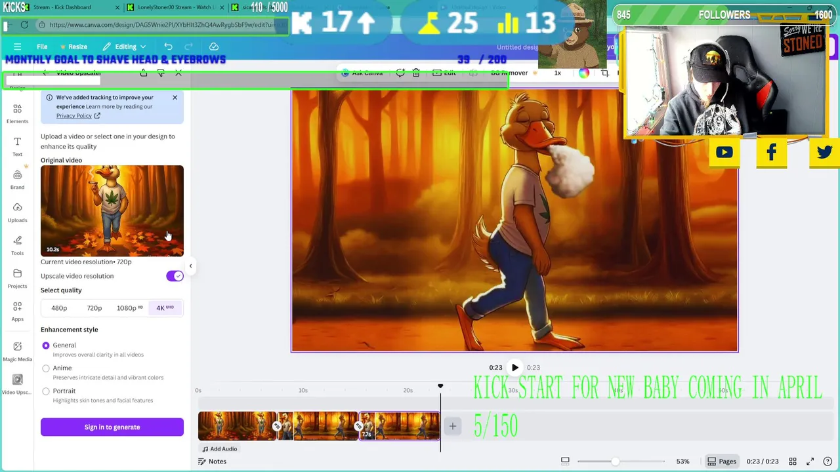Image resolution: width=840 pixels, height=472 pixels.
Task: Select 720p quality
Action: 94,308
